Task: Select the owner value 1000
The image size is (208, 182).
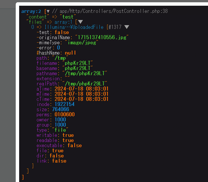Action: pos(60,120)
